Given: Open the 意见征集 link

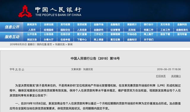Looking at the screenshot, I should click(115, 39).
